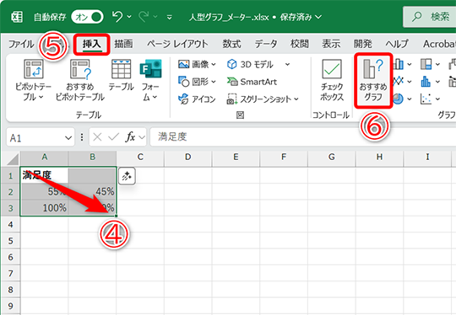This screenshot has height=315, width=456.
Task: Click the cancel entry X button
Action: pyautogui.click(x=97, y=137)
